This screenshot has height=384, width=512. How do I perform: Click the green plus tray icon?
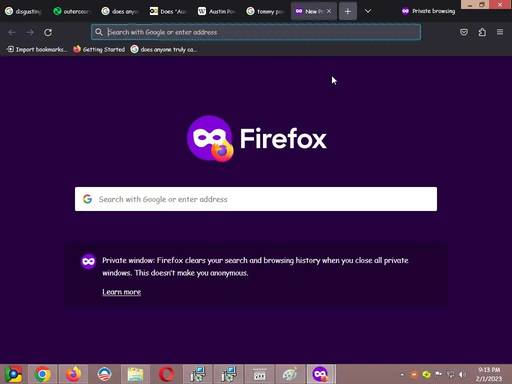click(x=426, y=374)
